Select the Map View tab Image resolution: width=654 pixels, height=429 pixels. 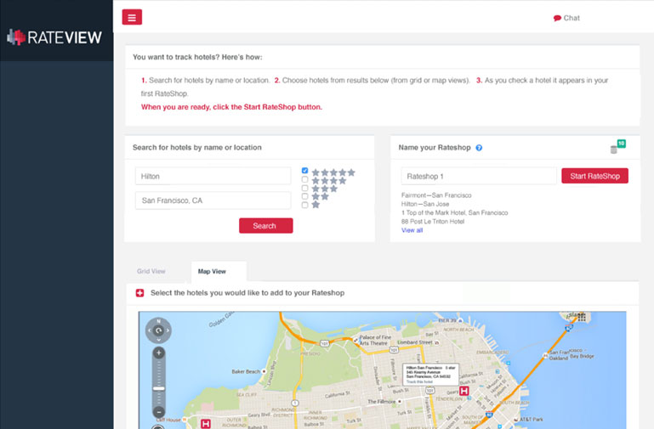[212, 272]
